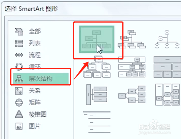Image resolution: width=181 pixels, height=139 pixels.
Task: Select the table hierarchy layout
Action: (167, 67)
